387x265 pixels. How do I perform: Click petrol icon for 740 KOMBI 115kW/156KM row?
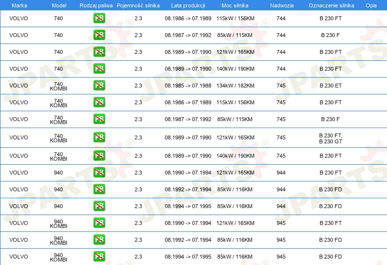99,102
